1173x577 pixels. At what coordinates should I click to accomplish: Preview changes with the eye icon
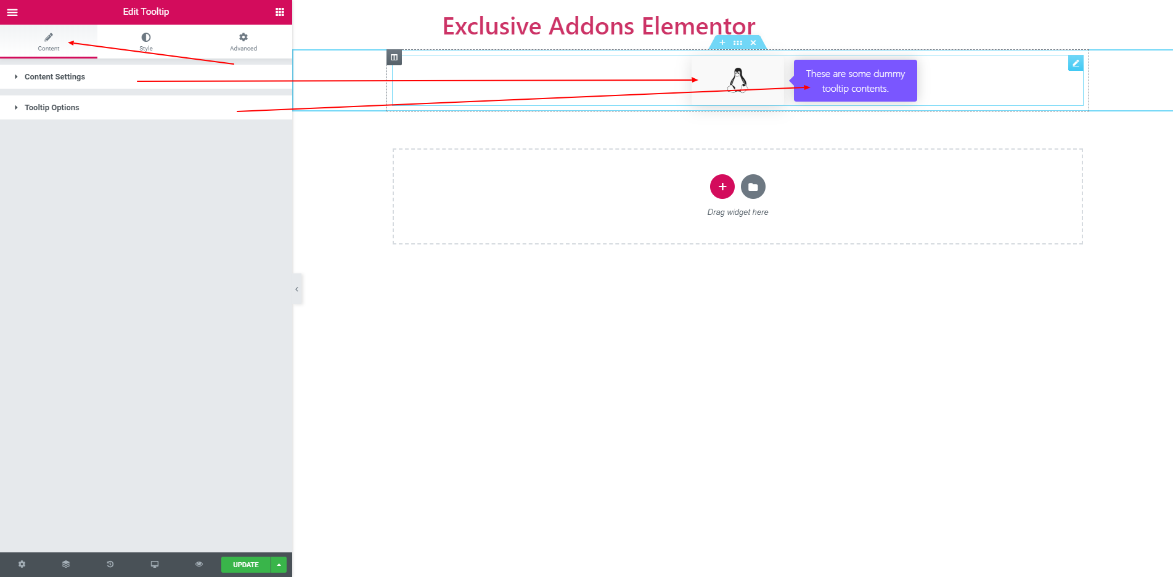coord(199,564)
